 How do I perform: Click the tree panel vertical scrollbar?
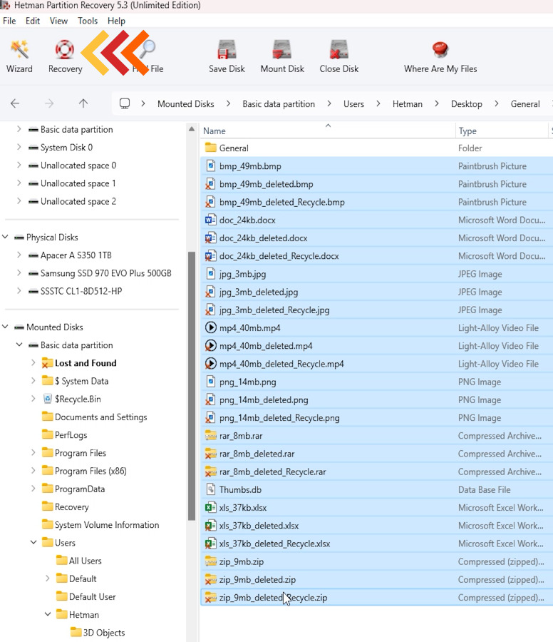pyautogui.click(x=192, y=385)
